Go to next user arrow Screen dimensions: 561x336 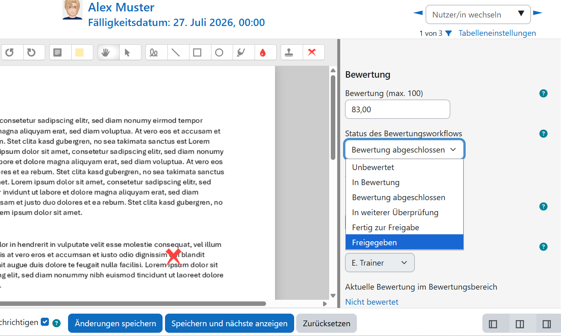coord(538,13)
